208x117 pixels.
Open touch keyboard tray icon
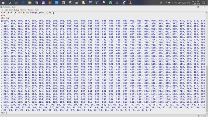point(184,3)
